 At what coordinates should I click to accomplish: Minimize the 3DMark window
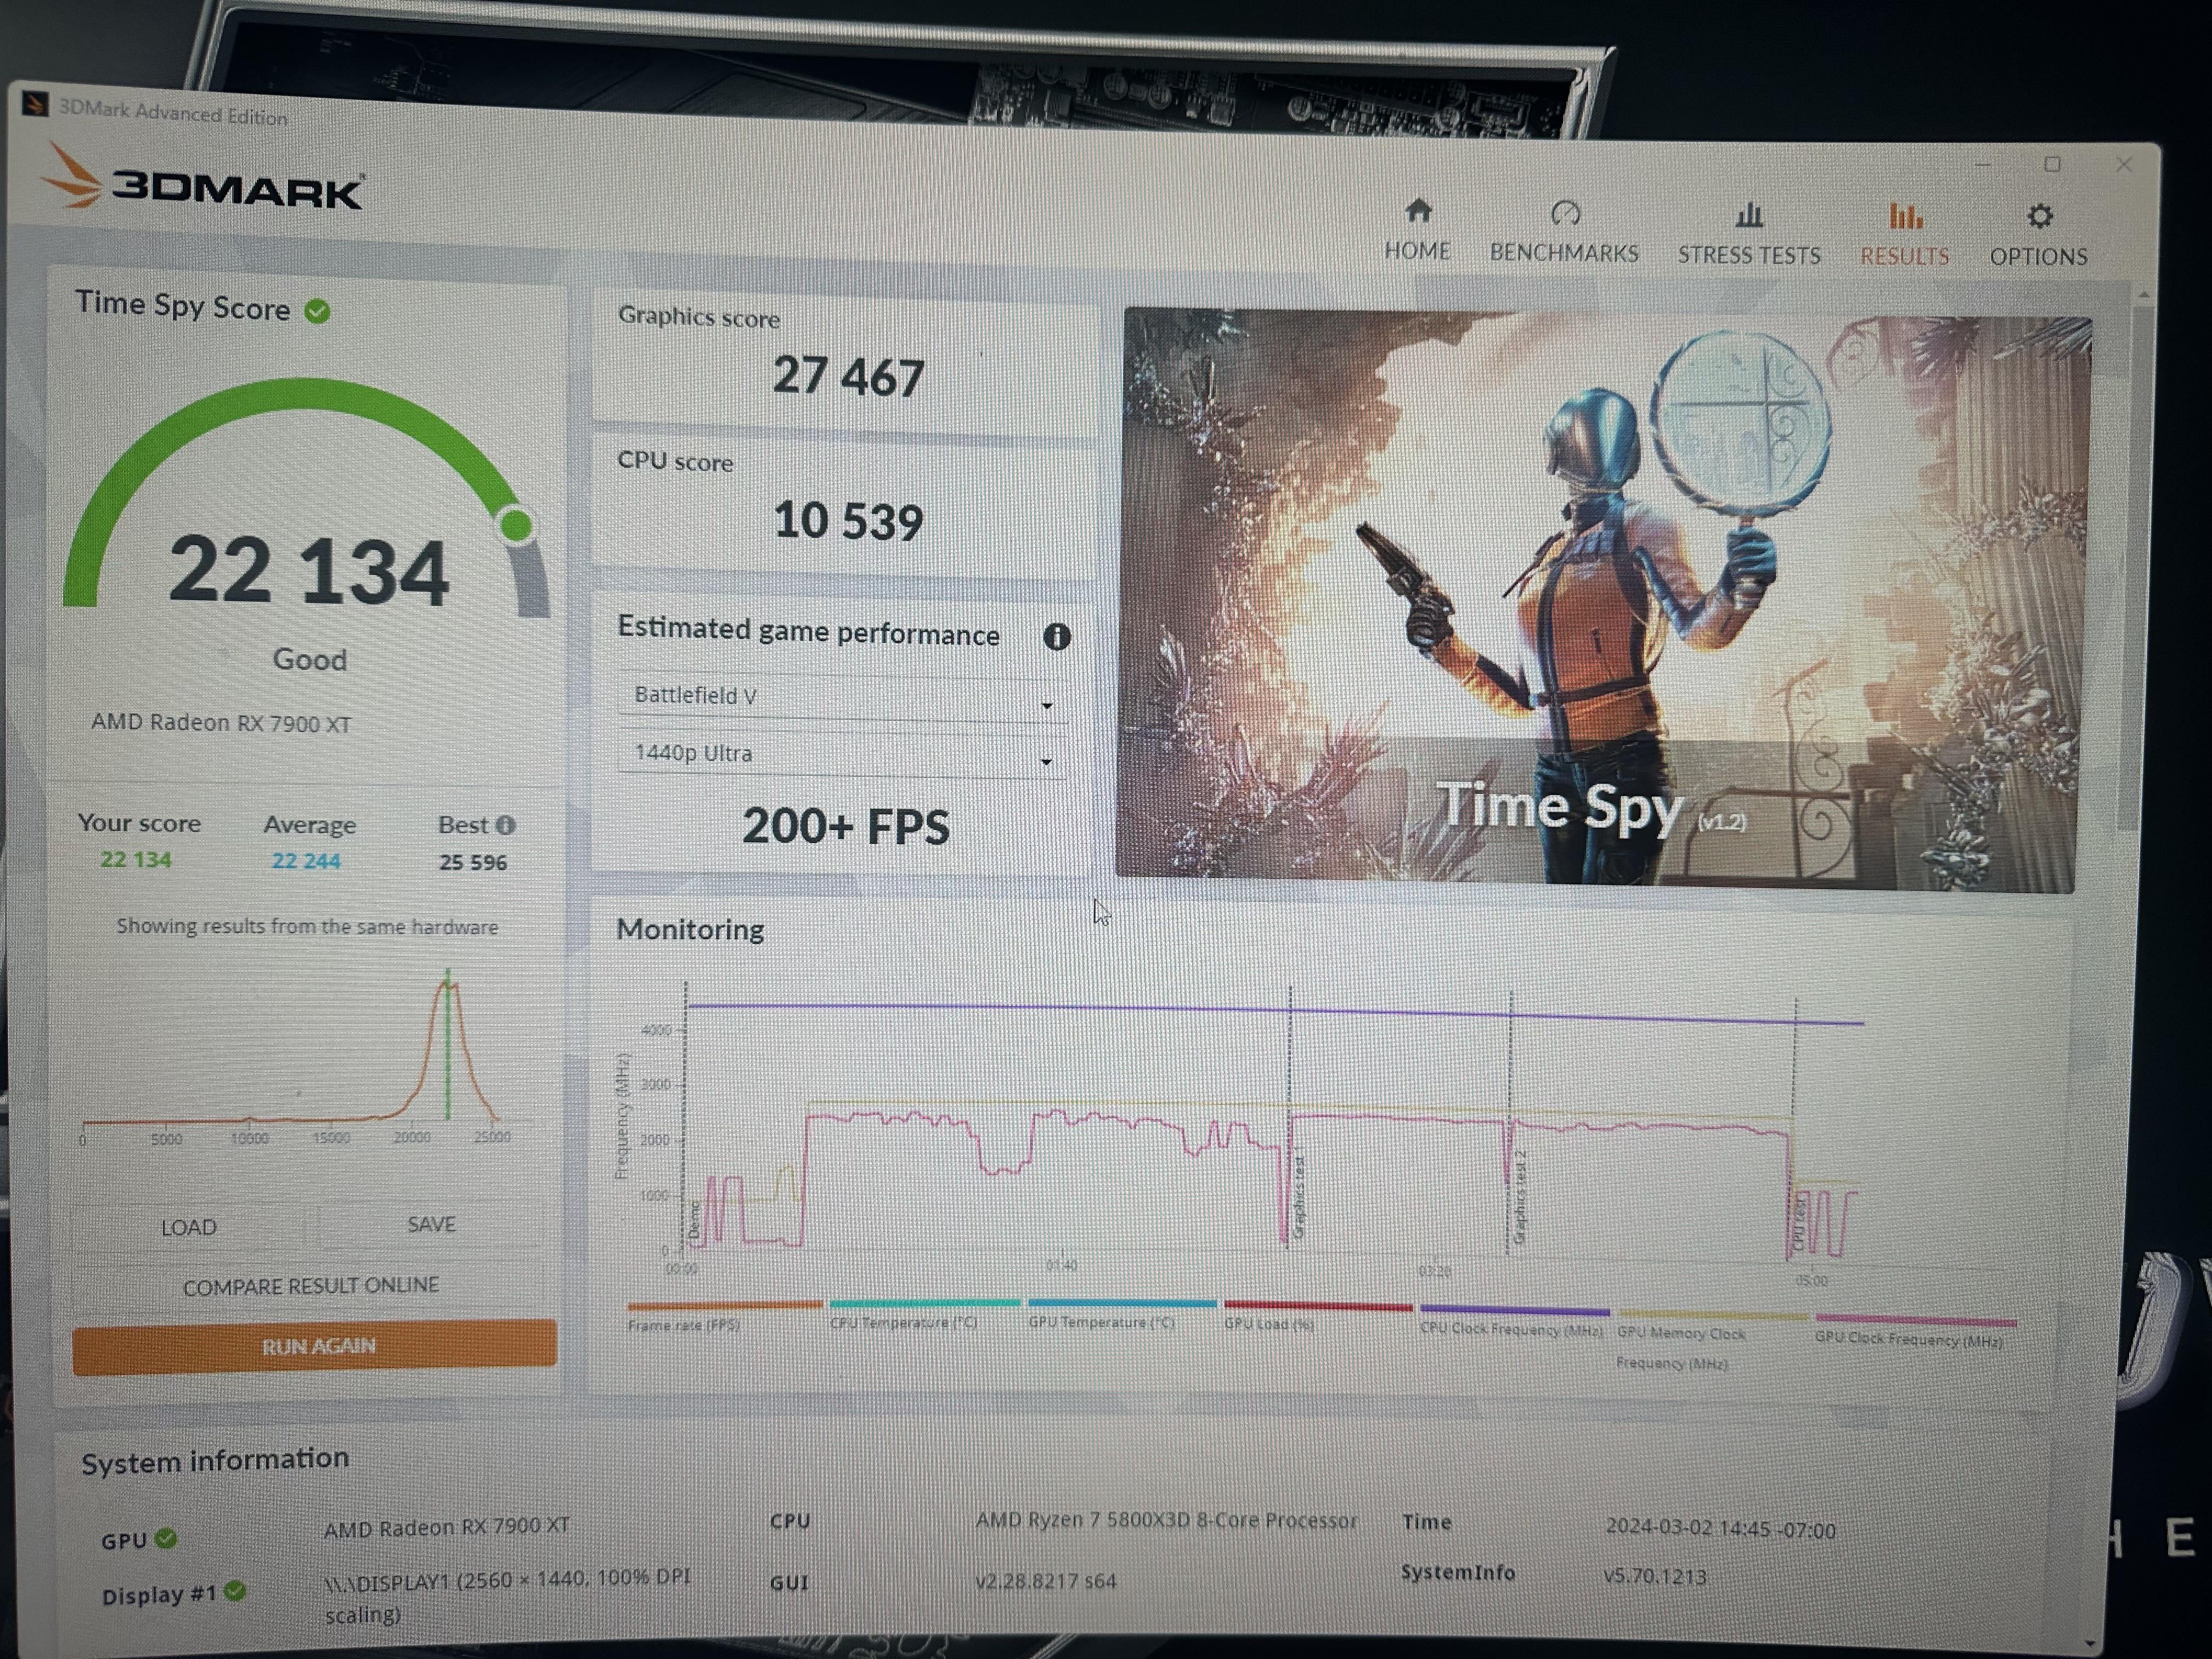pos(1984,164)
